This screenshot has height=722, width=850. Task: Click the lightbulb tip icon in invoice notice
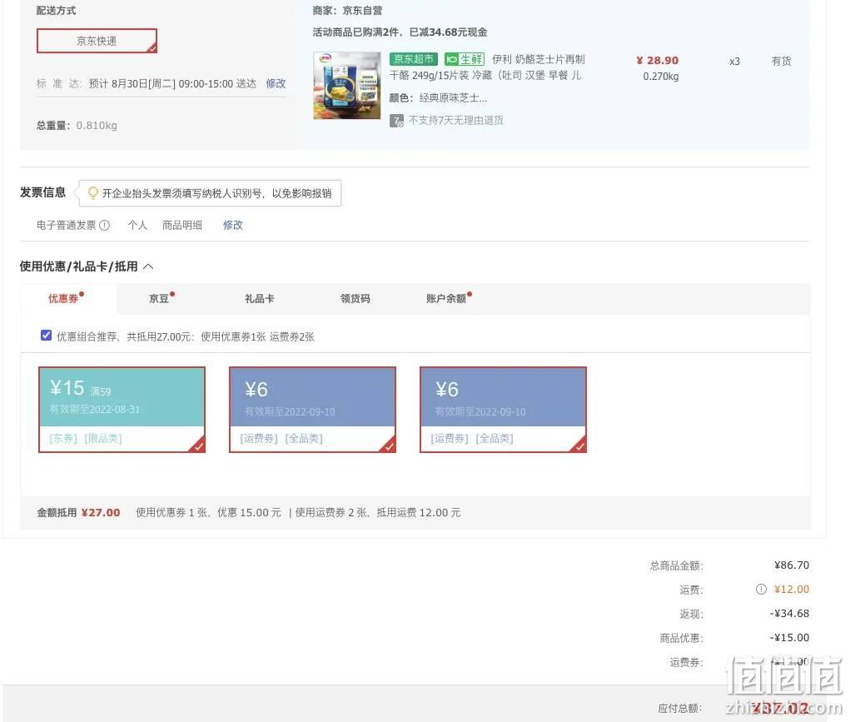coord(92,193)
